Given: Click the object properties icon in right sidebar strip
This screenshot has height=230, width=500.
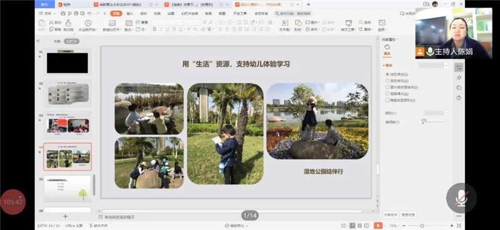Looking at the screenshot, I should coord(459,67).
